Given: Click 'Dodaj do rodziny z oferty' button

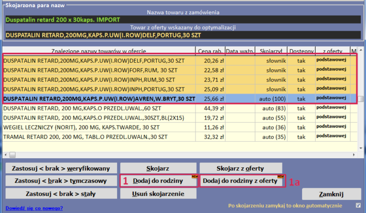Looking at the screenshot, I should (x=240, y=181).
